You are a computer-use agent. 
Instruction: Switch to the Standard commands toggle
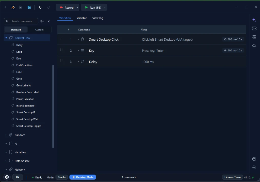(x=16, y=29)
